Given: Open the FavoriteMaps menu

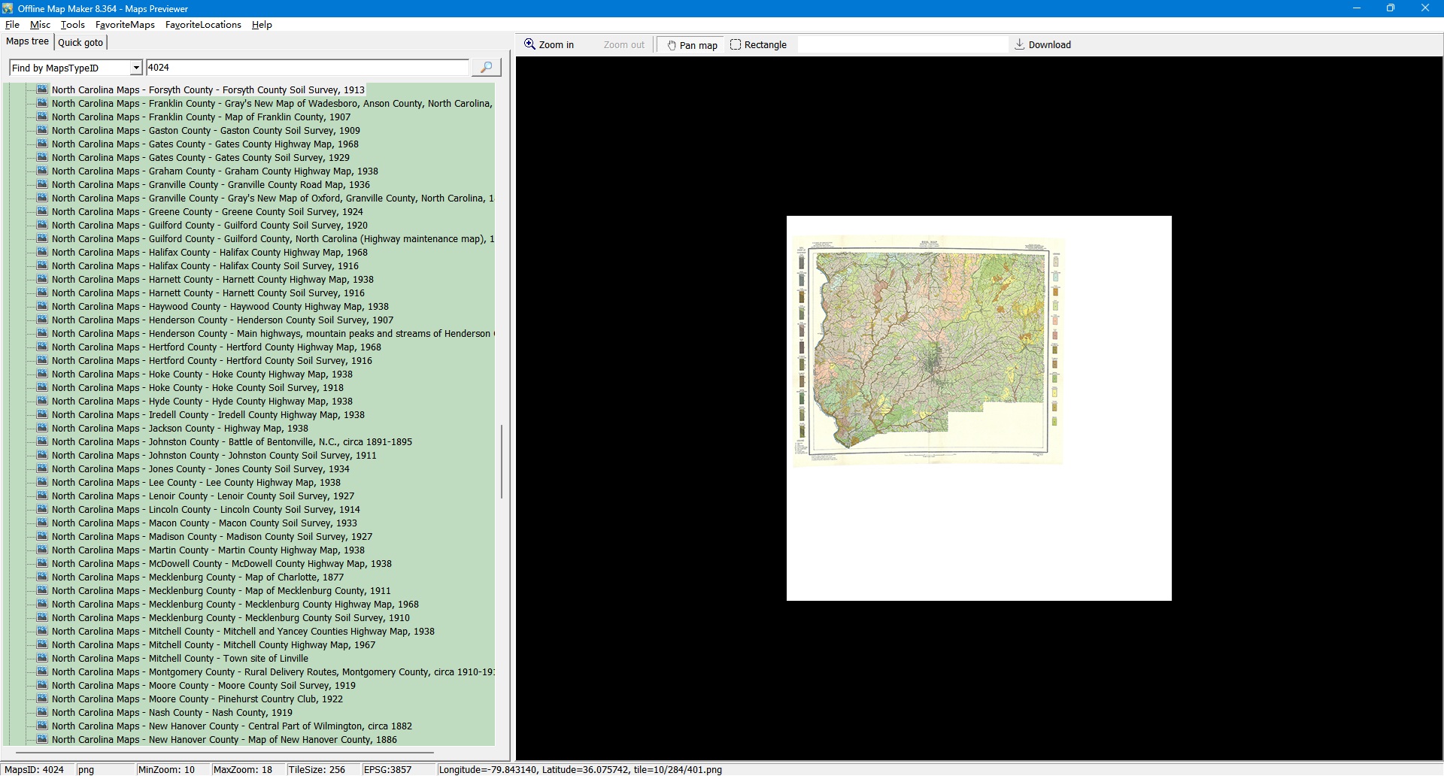Looking at the screenshot, I should click(x=125, y=25).
